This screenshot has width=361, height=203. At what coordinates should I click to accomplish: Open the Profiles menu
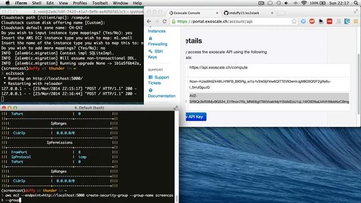point(80,3)
